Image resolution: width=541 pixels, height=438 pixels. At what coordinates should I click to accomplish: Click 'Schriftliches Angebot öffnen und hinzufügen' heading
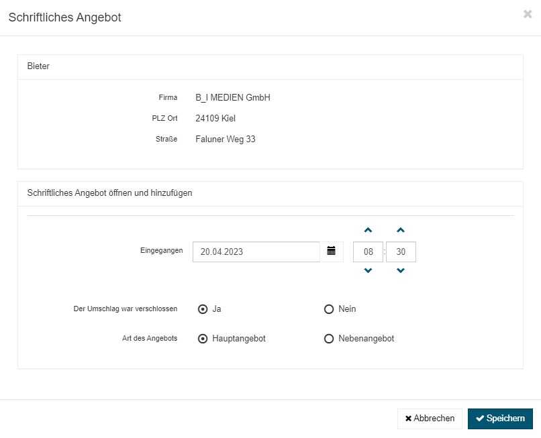click(109, 193)
